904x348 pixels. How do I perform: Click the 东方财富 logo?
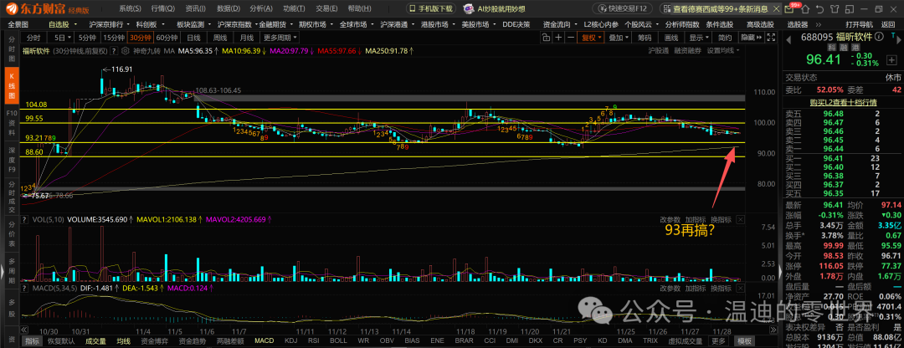34,8
